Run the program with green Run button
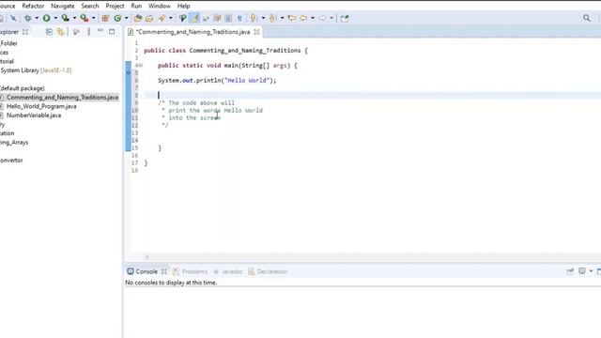 pos(46,18)
